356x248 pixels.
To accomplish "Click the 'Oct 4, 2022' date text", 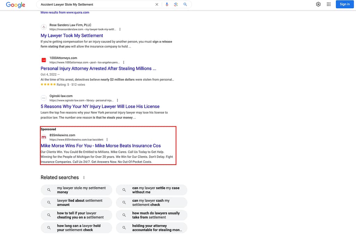I will (x=49, y=74).
